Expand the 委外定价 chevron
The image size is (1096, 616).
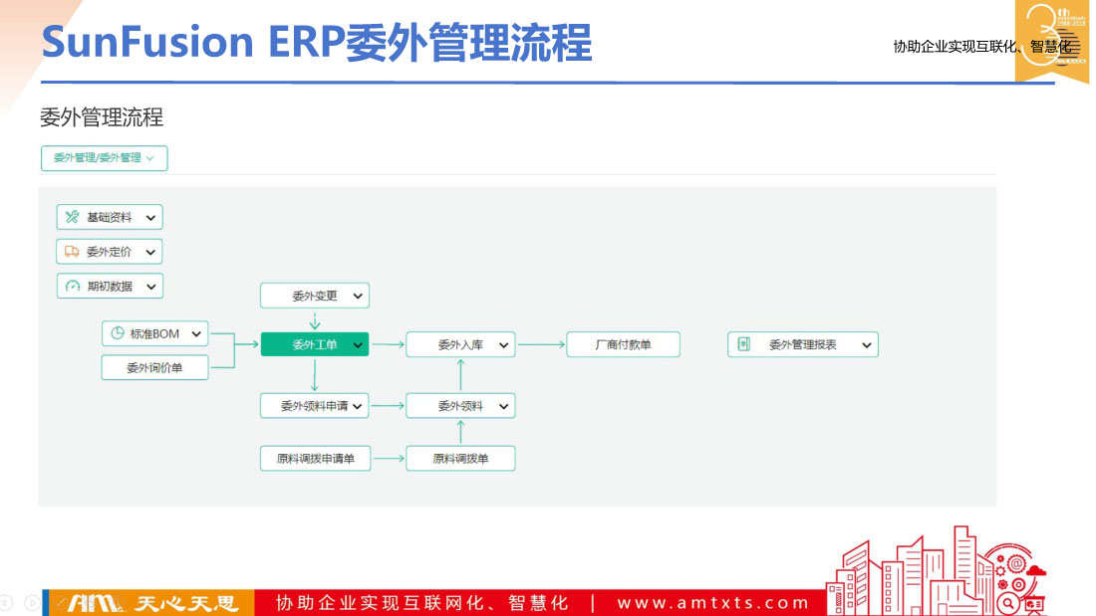150,252
